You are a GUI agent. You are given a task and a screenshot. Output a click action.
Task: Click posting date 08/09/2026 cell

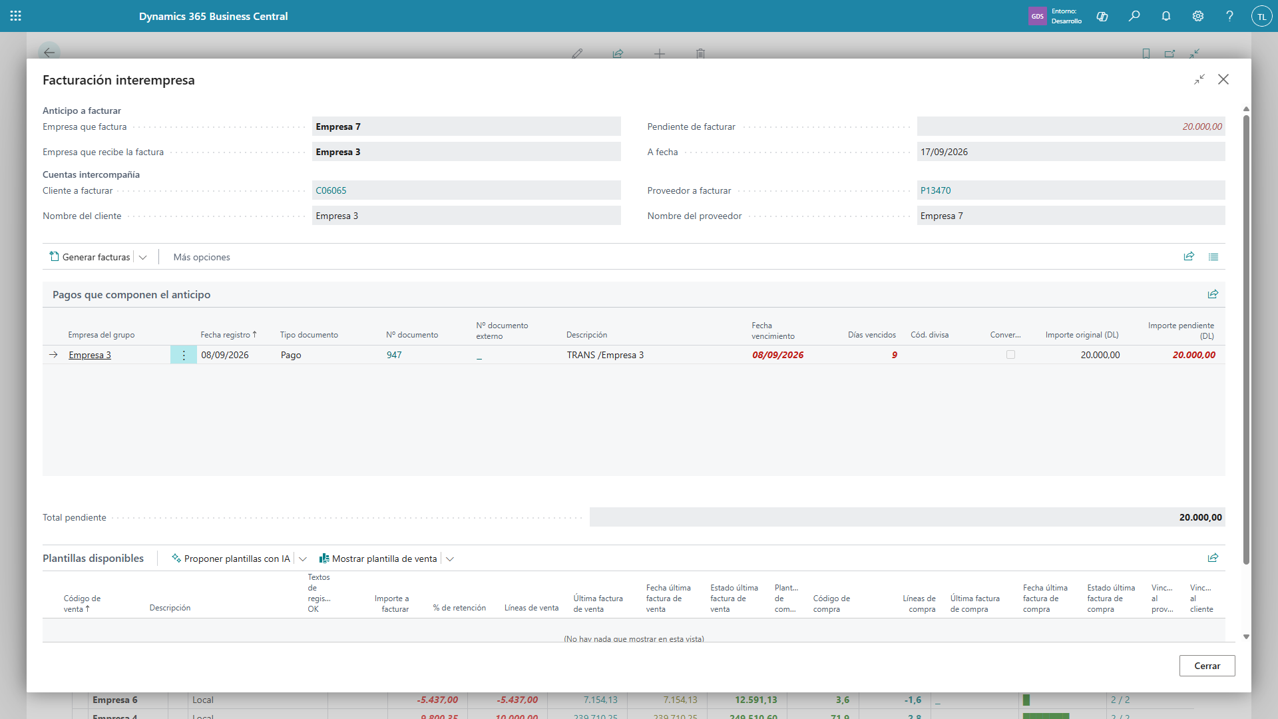(225, 355)
